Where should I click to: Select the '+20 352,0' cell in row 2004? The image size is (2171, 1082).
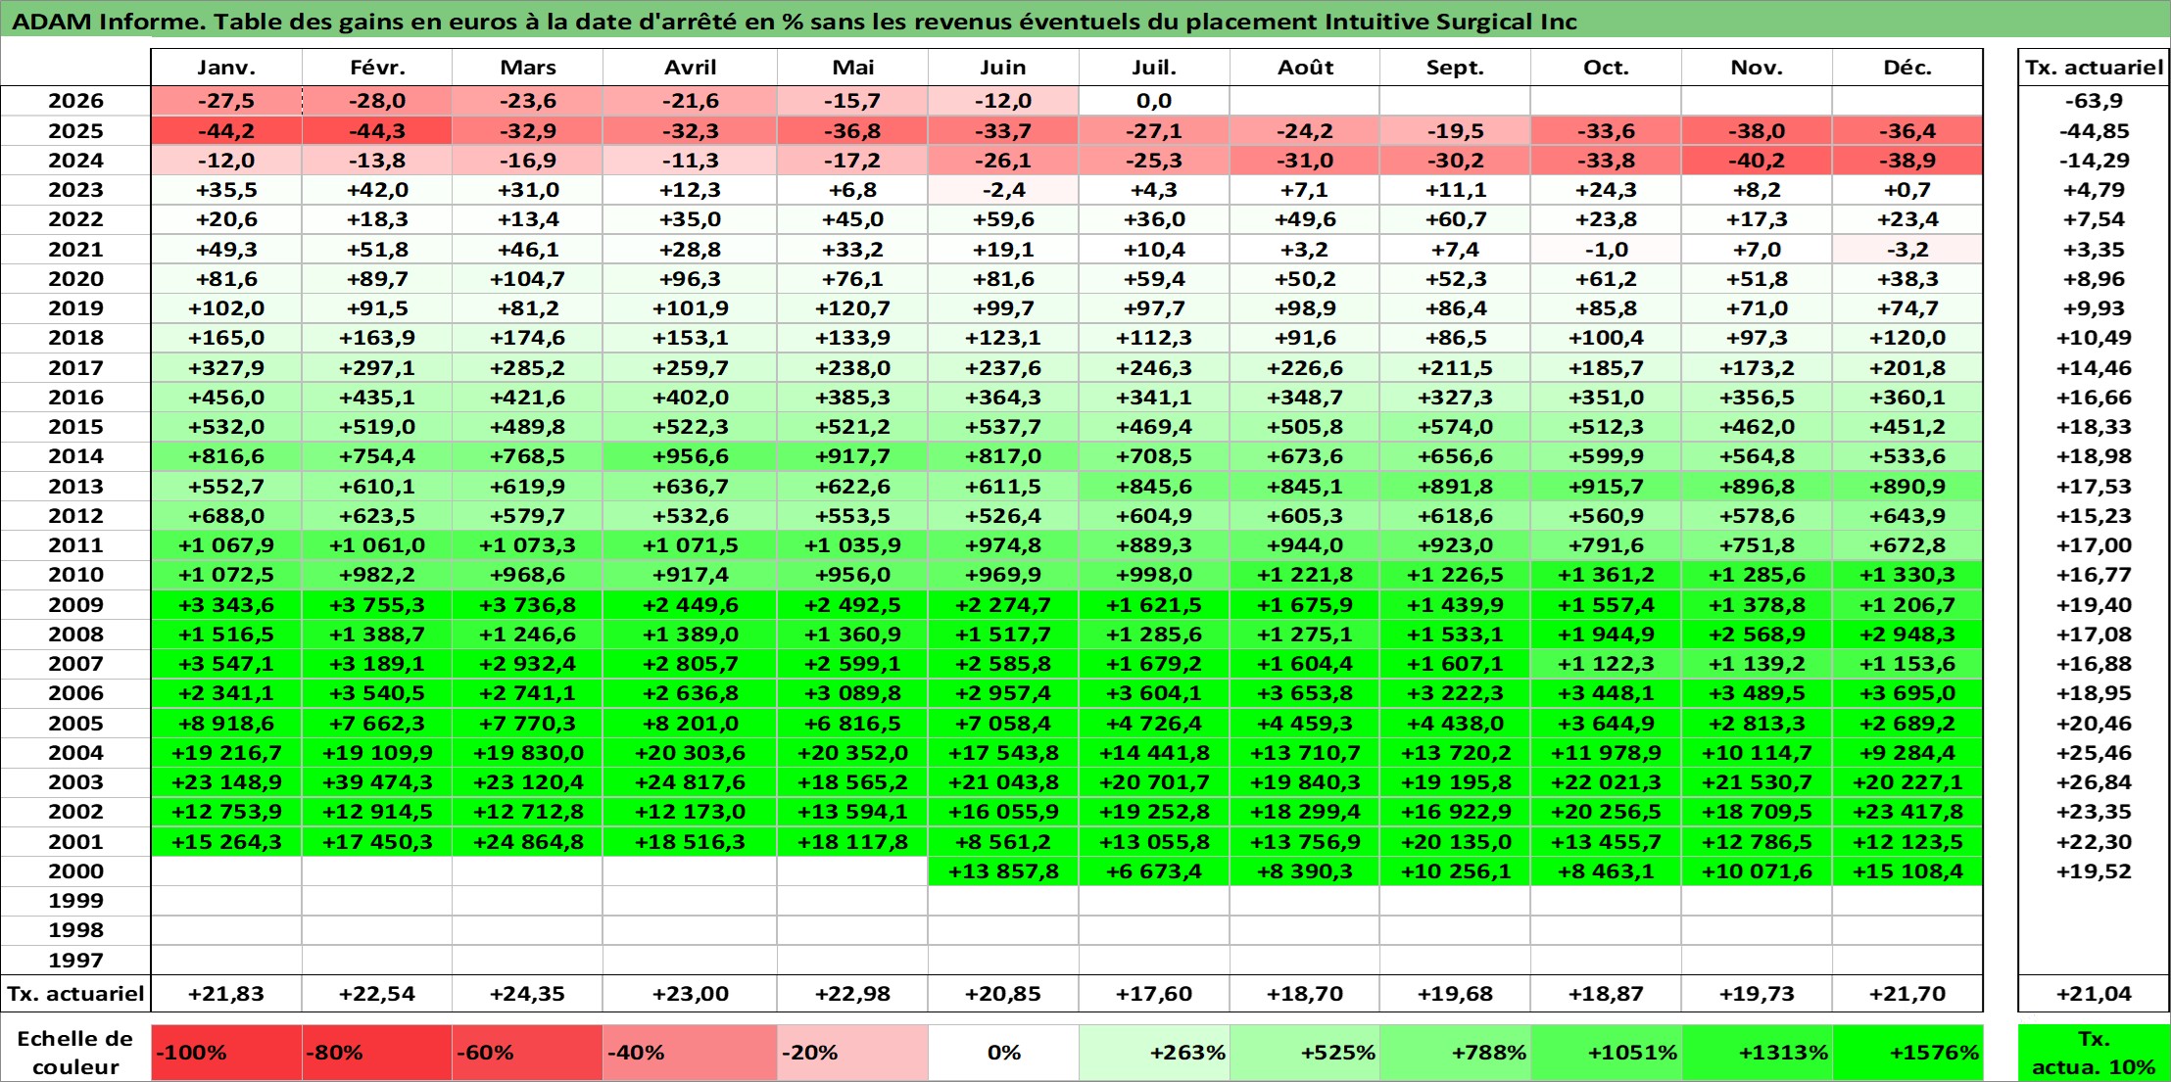pos(853,752)
